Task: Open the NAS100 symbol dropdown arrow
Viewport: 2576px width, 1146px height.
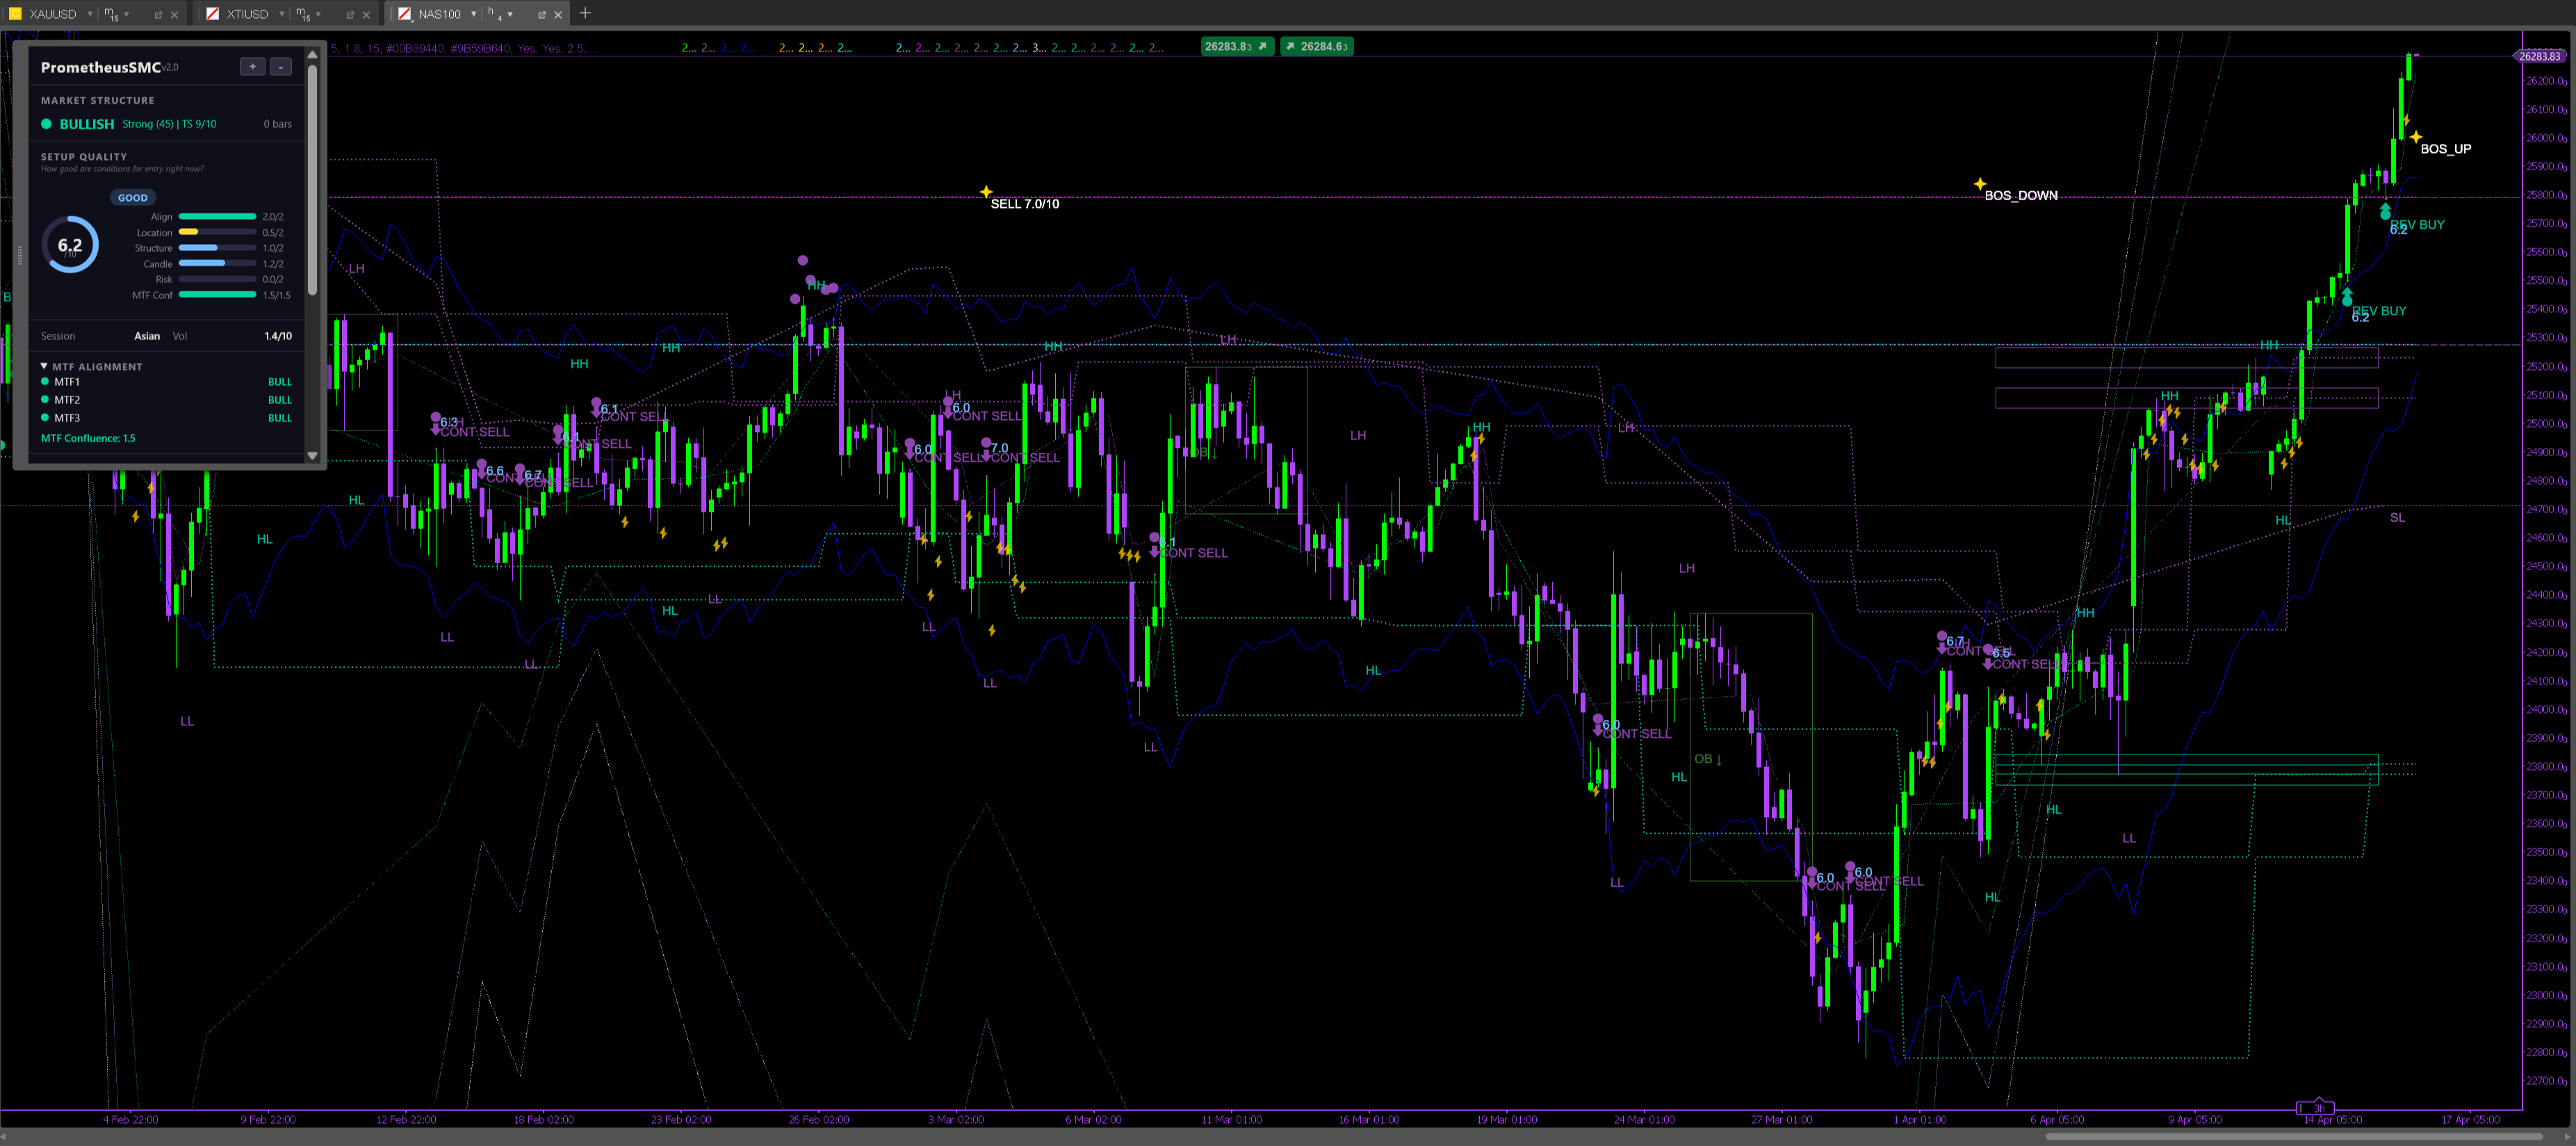Action: 474,14
